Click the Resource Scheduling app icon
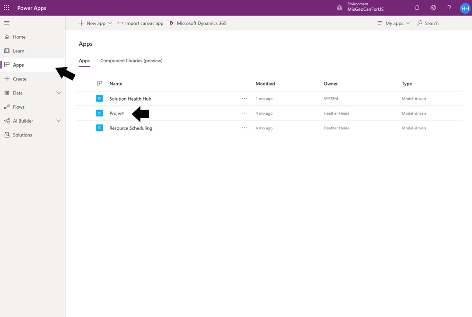 click(99, 128)
